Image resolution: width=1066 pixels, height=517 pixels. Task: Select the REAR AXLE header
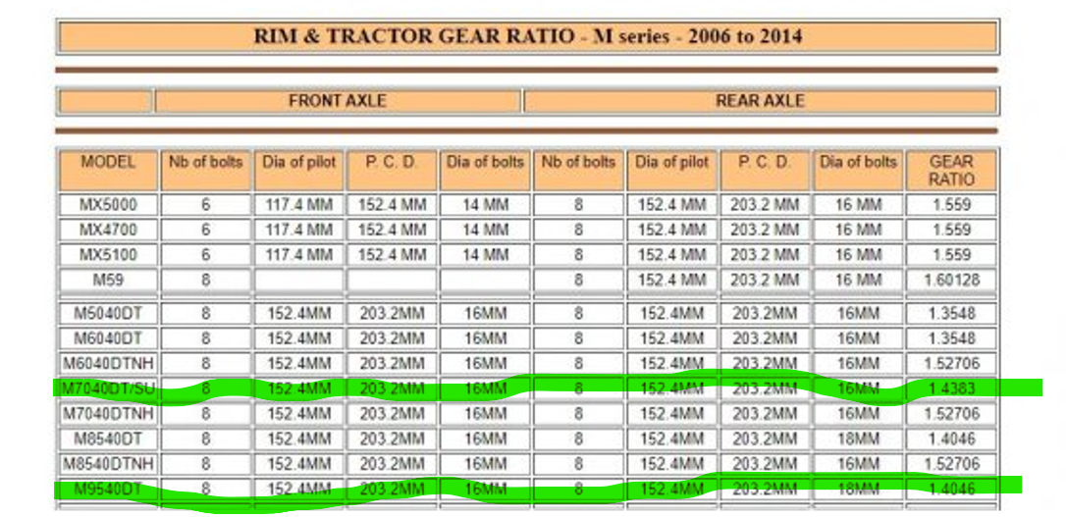tap(760, 101)
